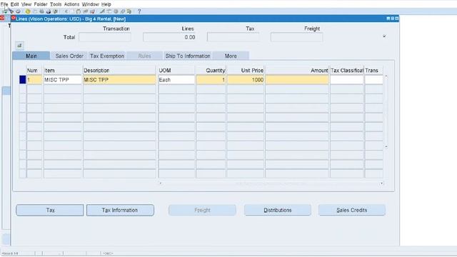This screenshot has width=457, height=257.
Task: Click the Edit Field toolbar icon
Action: tap(102, 11)
